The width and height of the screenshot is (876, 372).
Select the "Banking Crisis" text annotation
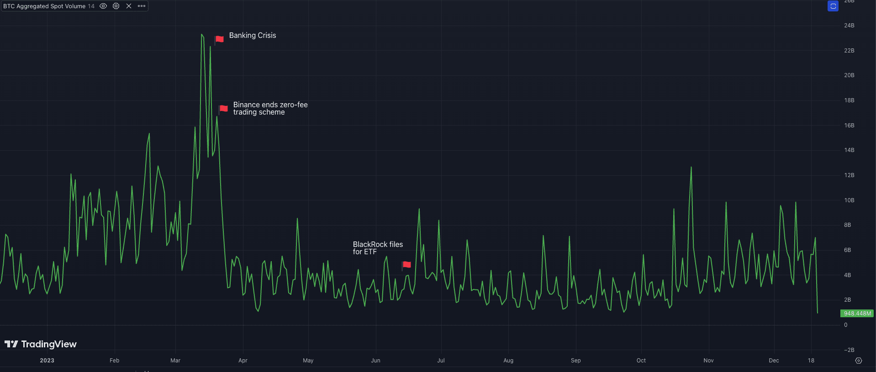tap(252, 36)
